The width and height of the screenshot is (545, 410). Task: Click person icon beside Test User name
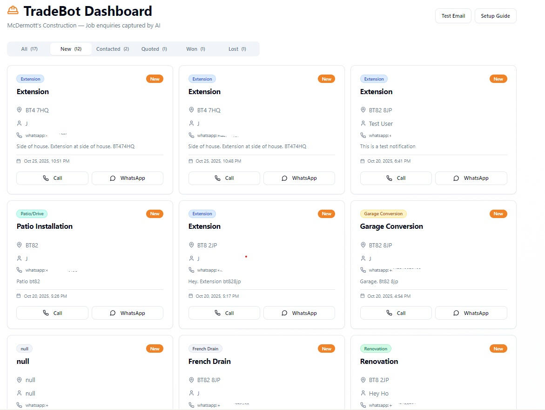363,123
